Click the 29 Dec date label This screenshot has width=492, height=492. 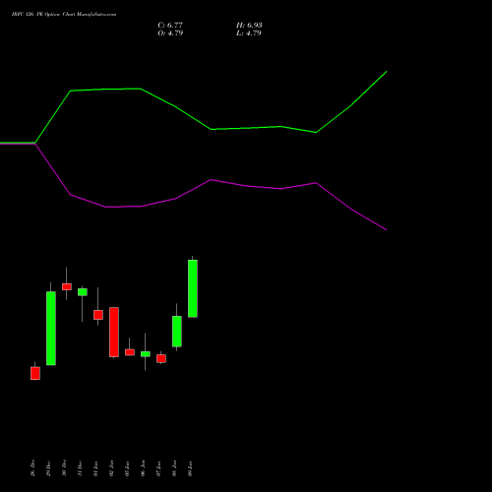[48, 467]
